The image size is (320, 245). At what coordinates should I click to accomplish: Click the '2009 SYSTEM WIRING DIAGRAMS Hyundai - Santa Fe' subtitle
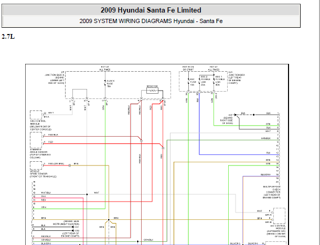[x=151, y=21]
